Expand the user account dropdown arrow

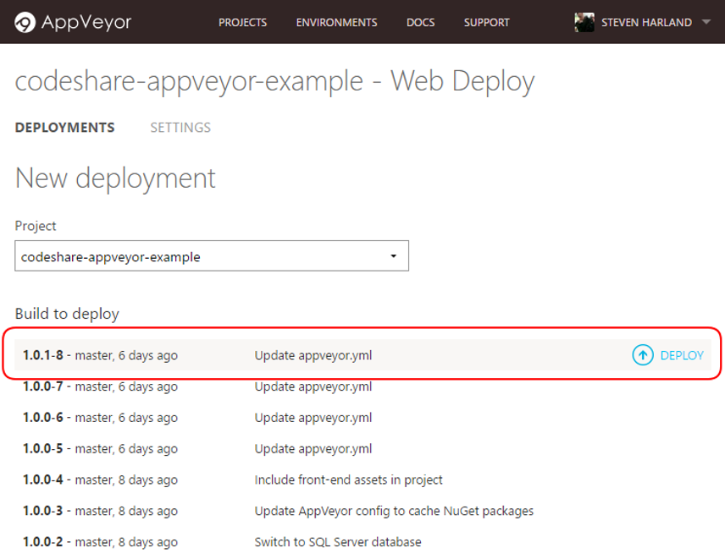click(706, 22)
